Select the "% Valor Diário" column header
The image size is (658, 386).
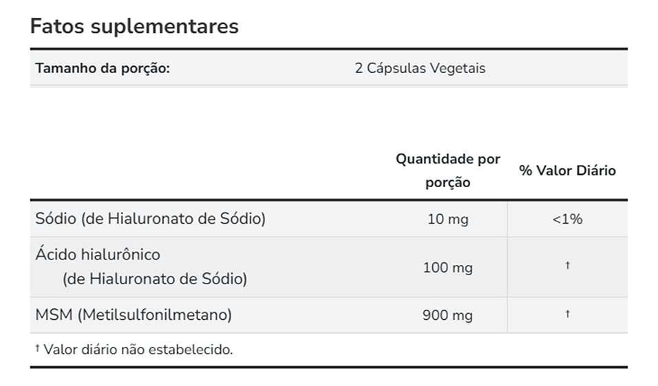coord(567,171)
